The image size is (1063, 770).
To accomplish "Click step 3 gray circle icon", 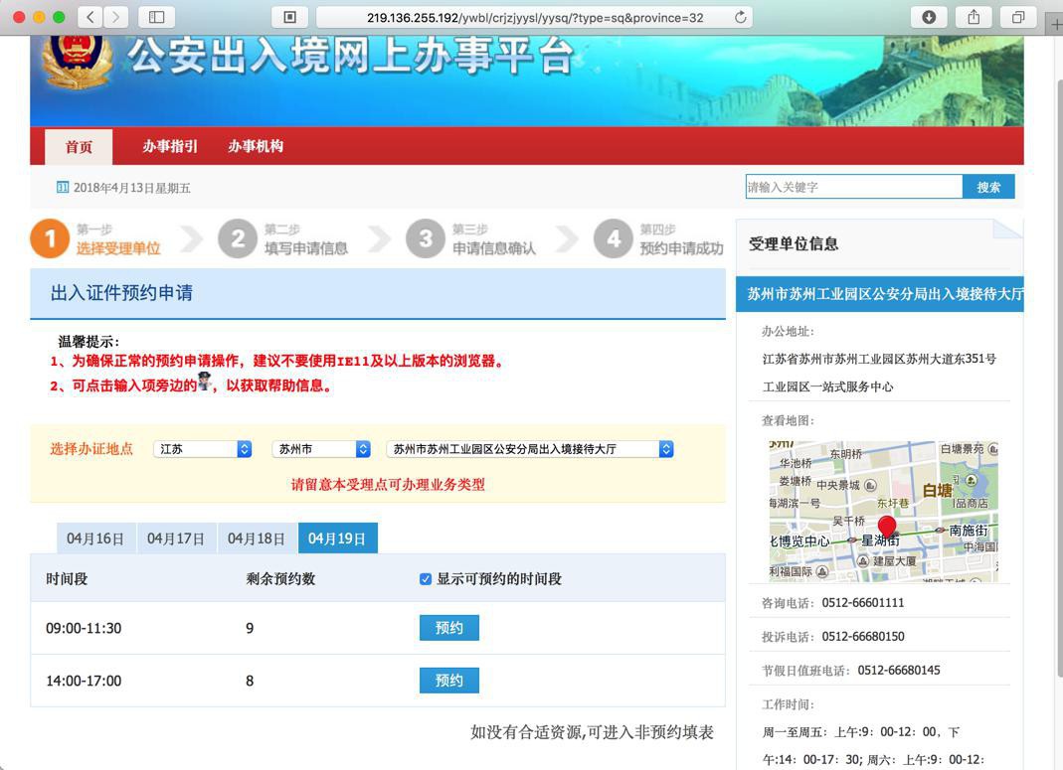I will coord(425,238).
